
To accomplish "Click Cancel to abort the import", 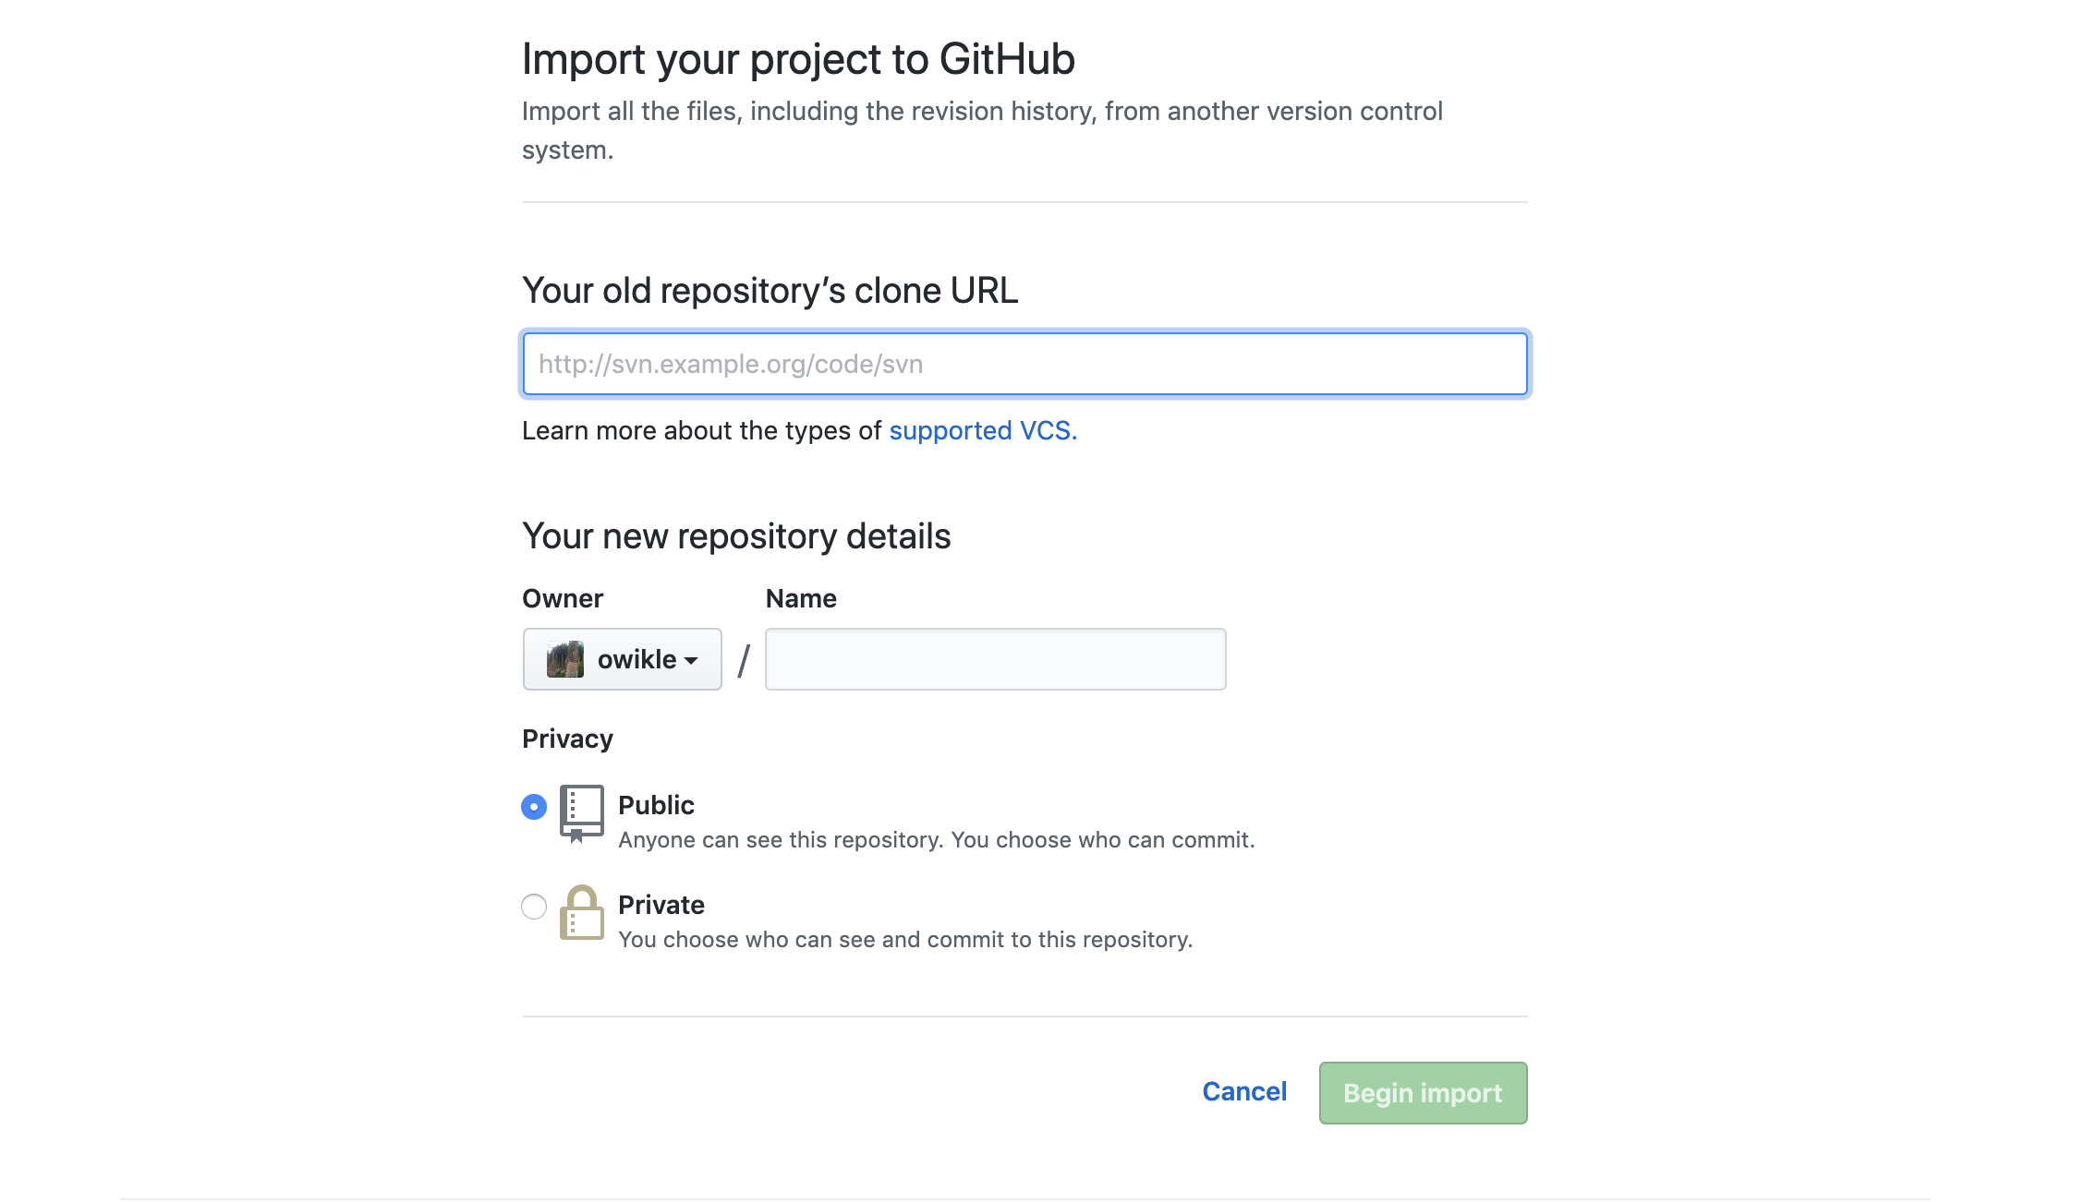I will (x=1244, y=1092).
